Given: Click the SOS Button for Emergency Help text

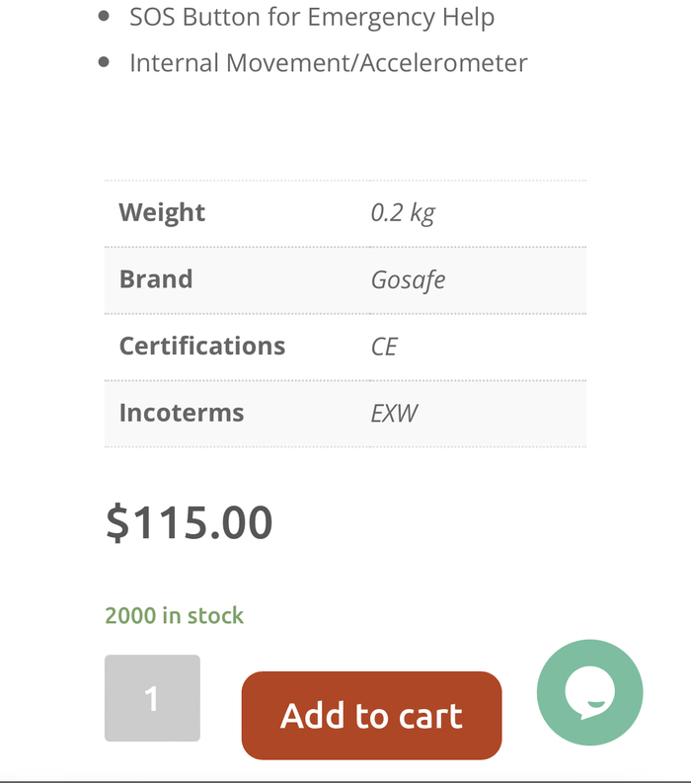Looking at the screenshot, I should [312, 17].
